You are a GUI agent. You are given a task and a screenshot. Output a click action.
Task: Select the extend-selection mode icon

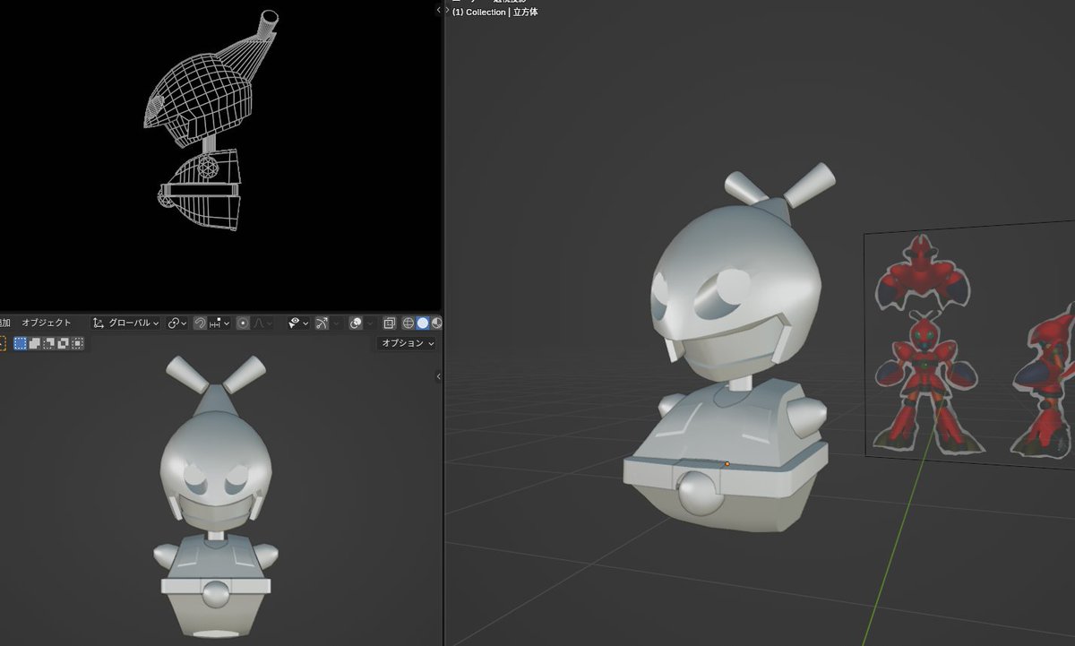point(35,343)
